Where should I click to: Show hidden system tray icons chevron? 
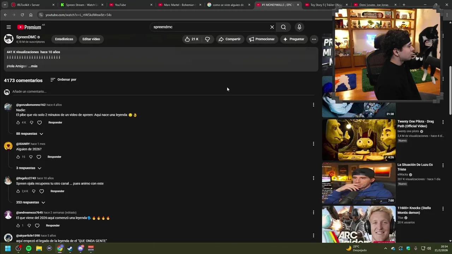[385, 248]
